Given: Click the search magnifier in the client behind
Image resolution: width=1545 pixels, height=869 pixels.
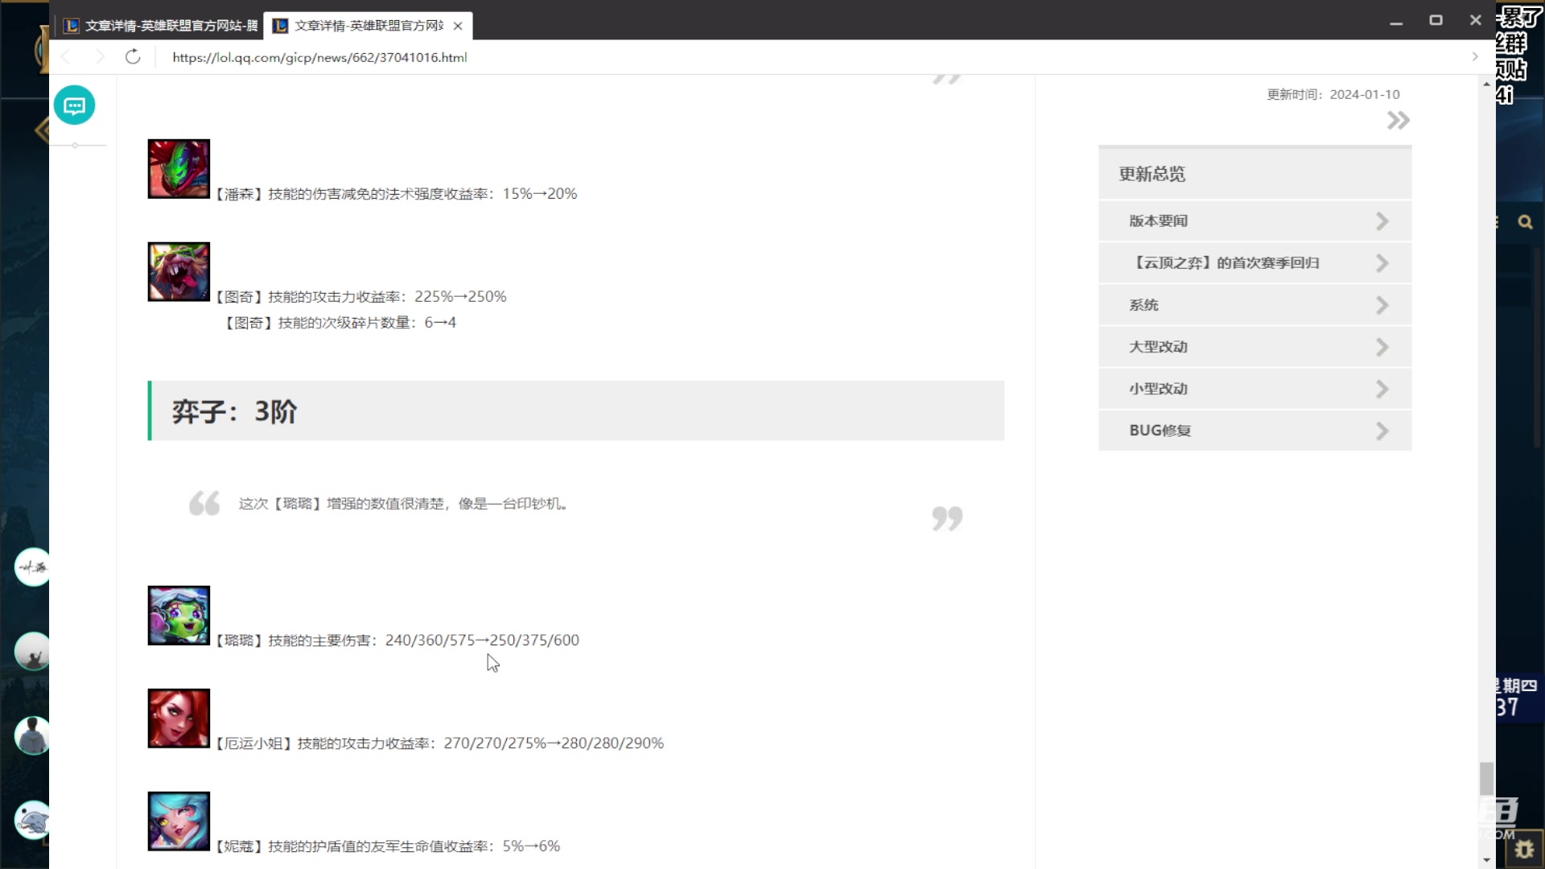Looking at the screenshot, I should (x=1525, y=222).
